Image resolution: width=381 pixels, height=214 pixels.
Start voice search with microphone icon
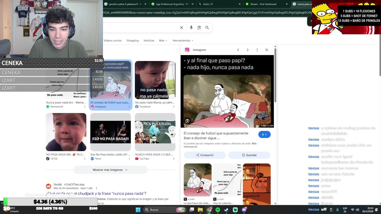tap(191, 28)
